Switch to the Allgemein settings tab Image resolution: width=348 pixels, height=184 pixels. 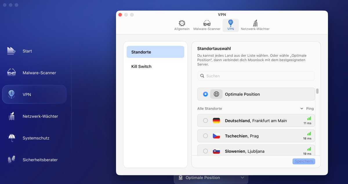[182, 25]
